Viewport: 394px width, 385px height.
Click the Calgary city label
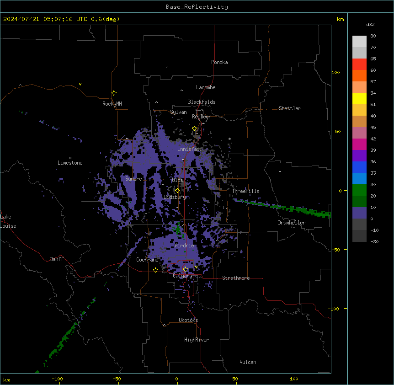182,276
